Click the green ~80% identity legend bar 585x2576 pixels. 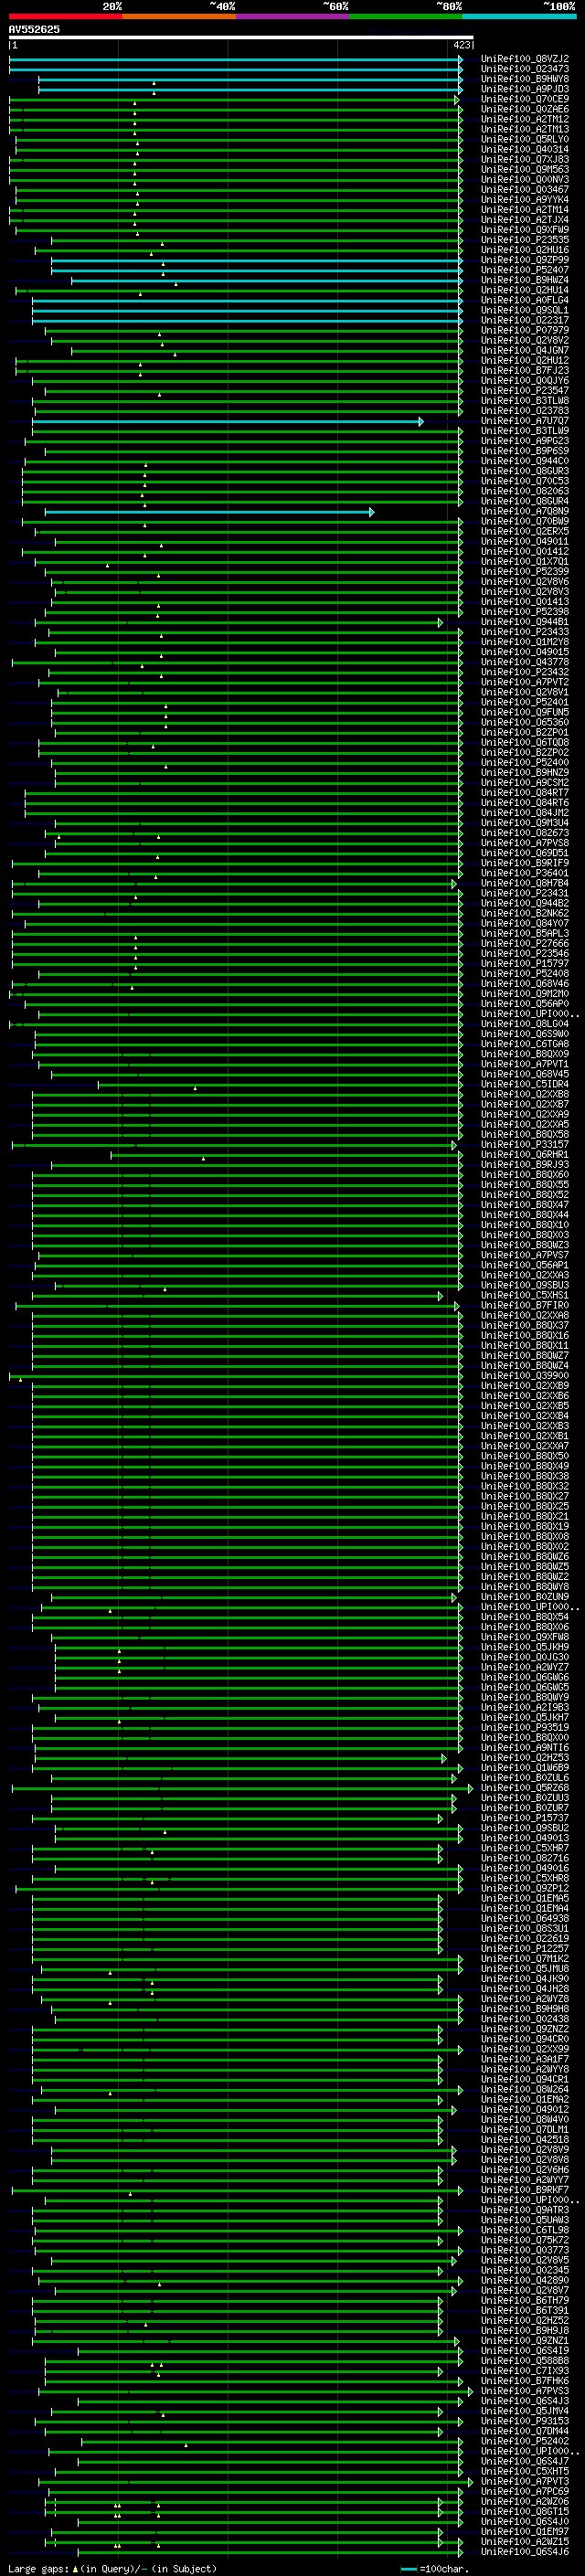click(406, 16)
